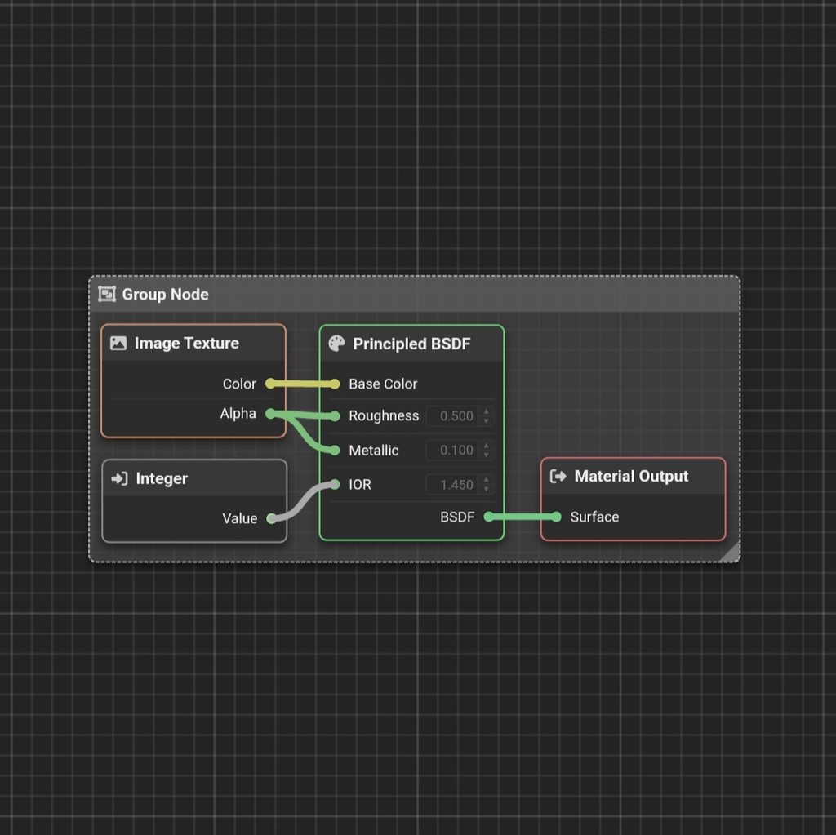This screenshot has height=835, width=836.
Task: Click the Group Node title bar
Action: [x=408, y=295]
